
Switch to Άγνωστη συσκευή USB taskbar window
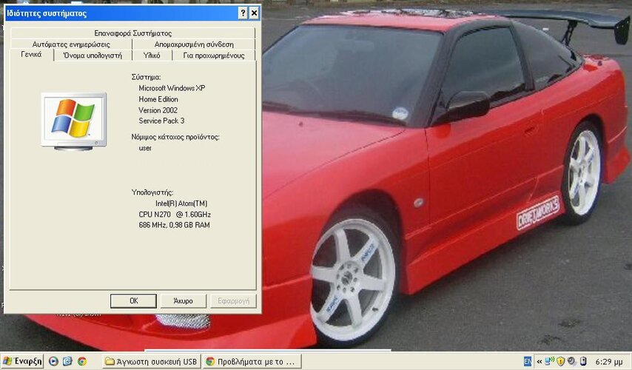(x=151, y=362)
